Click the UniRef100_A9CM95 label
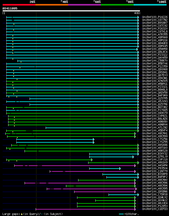Viewport: 169px width, 216px height. coord(155,189)
